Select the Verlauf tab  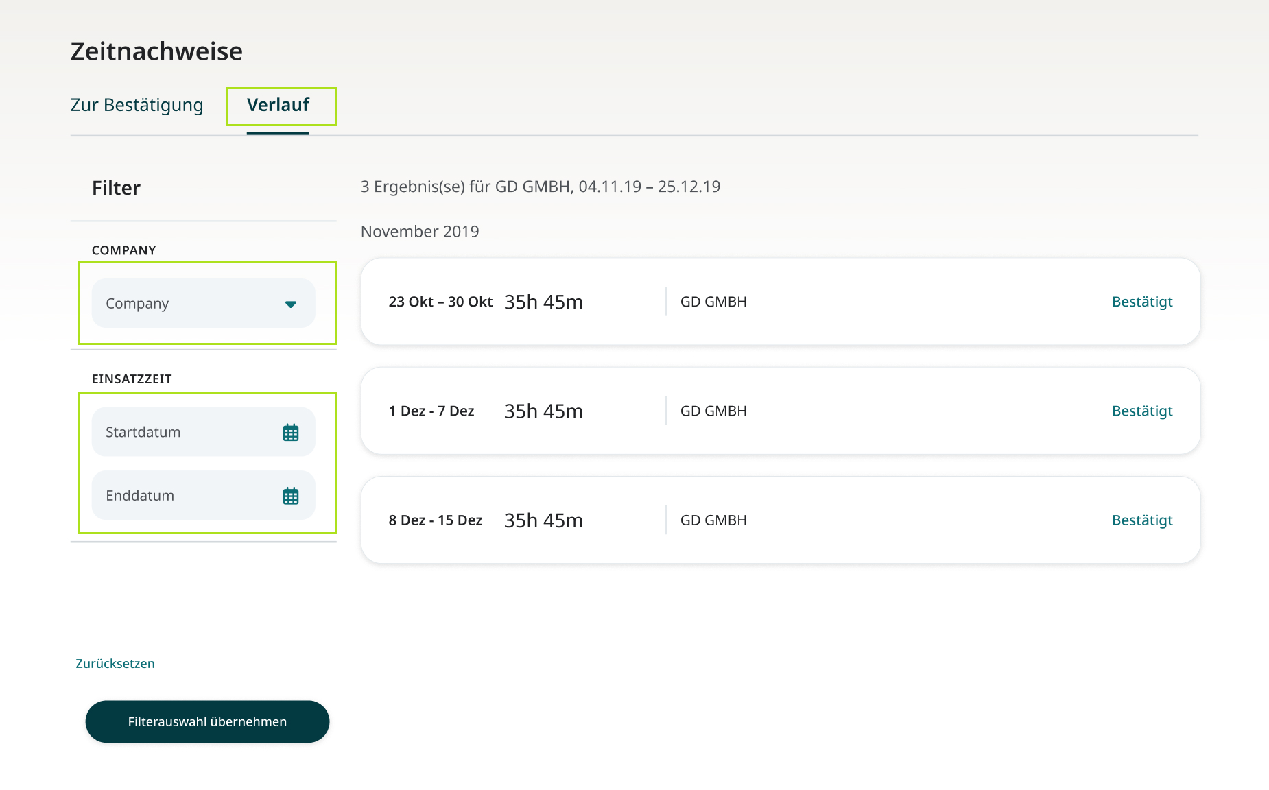(x=278, y=105)
